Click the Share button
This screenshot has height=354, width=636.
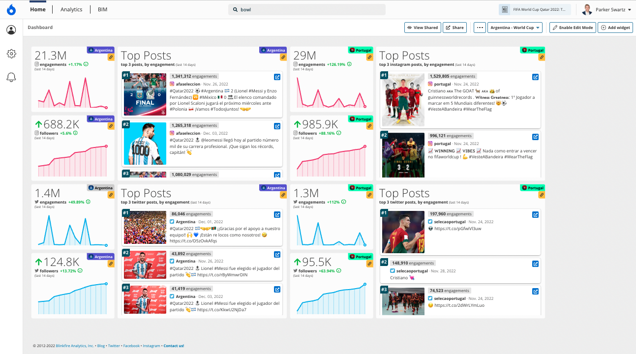click(454, 28)
